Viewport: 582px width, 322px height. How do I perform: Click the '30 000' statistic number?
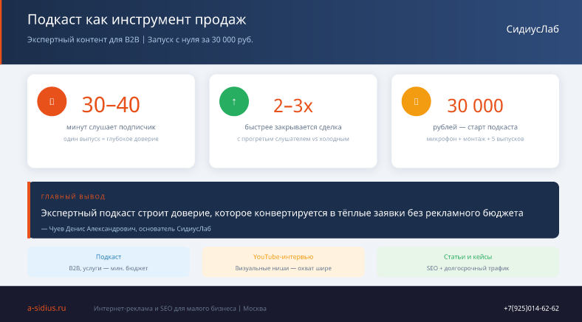tap(475, 106)
